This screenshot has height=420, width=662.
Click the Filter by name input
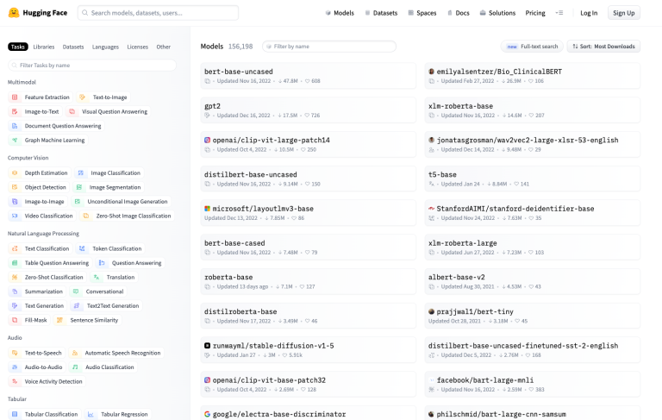click(331, 47)
